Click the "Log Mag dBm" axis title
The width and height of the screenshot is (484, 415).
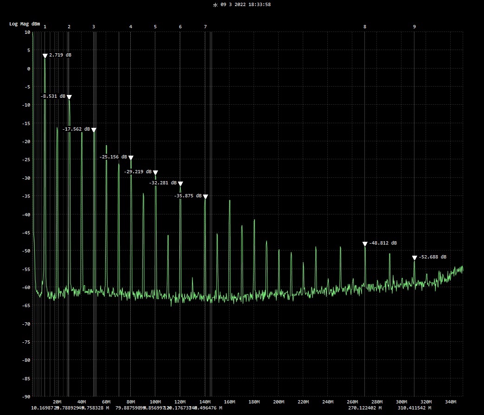pyautogui.click(x=25, y=24)
